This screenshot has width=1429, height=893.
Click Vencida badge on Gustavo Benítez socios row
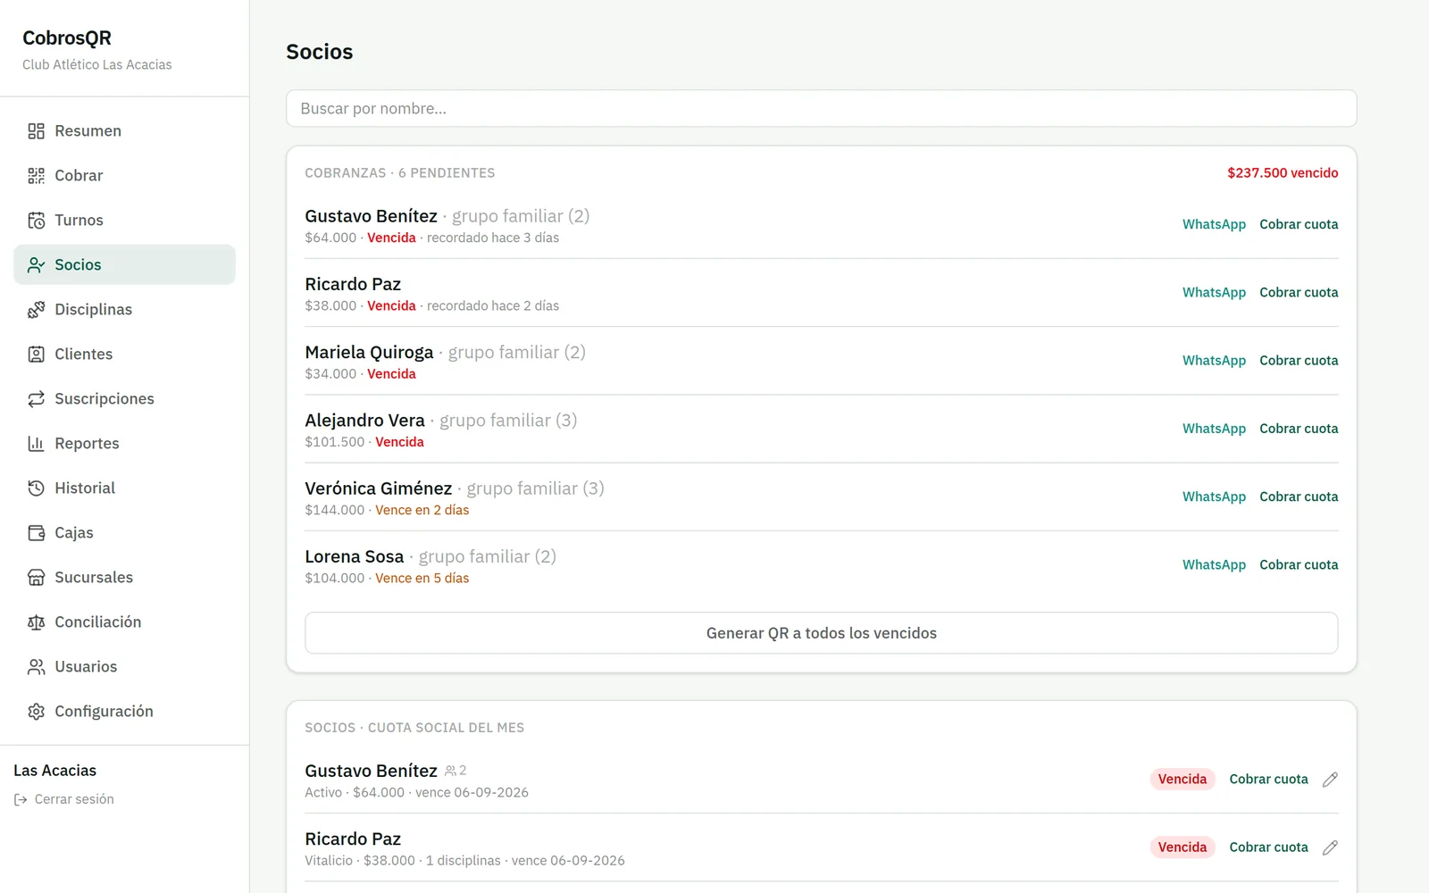tap(1182, 780)
